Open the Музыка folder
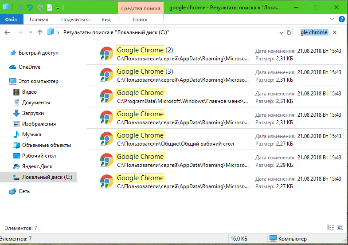 (x=31, y=134)
